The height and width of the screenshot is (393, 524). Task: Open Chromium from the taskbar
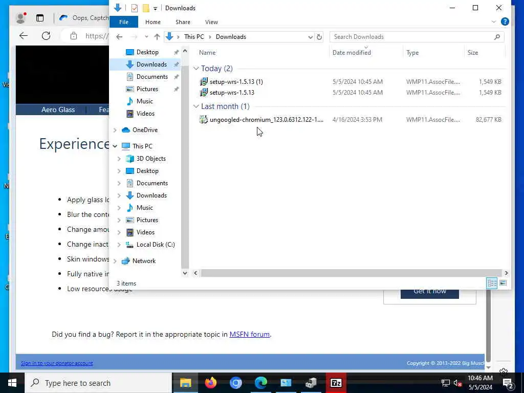point(235,383)
